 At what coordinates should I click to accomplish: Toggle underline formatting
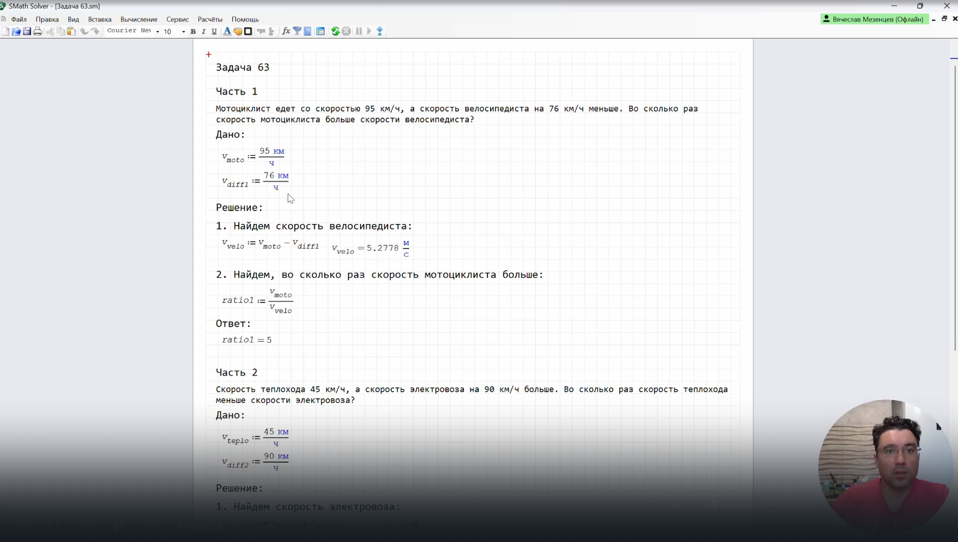point(214,32)
